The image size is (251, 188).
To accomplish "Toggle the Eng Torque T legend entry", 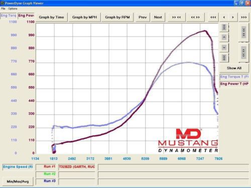I will point(234,77).
